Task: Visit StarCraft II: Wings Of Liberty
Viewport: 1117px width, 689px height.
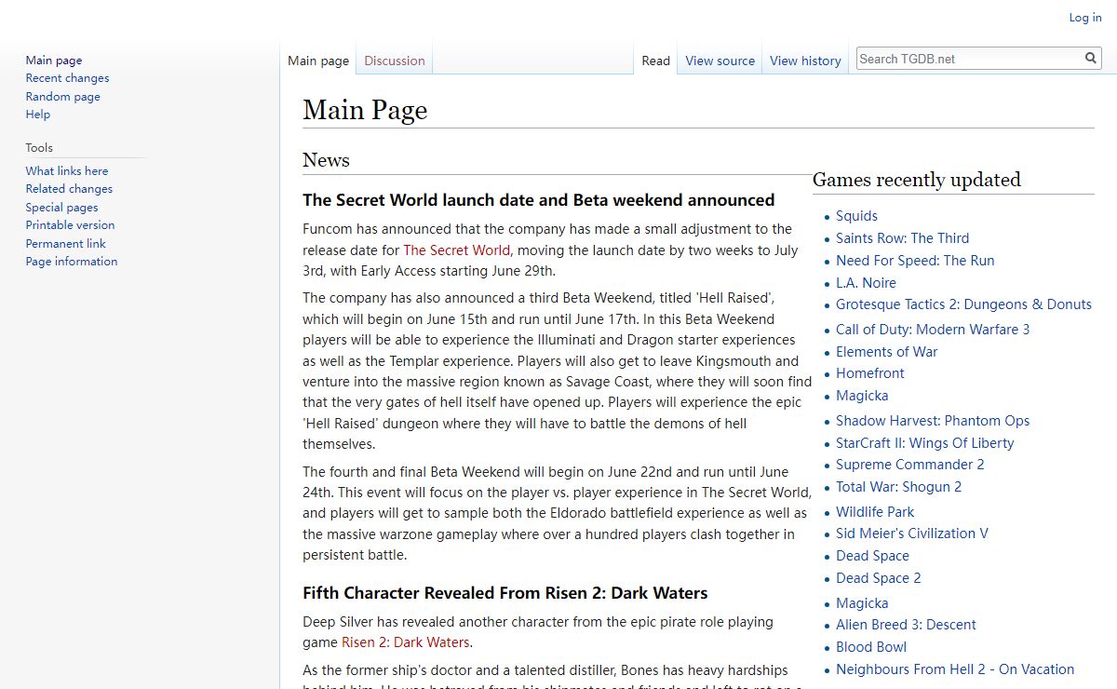Action: 924,443
